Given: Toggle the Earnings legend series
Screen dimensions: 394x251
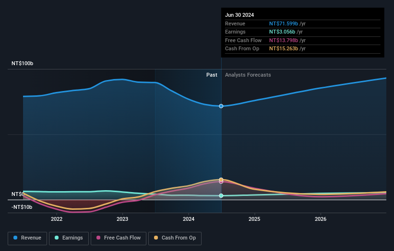Looking at the screenshot, I should click(x=69, y=238).
